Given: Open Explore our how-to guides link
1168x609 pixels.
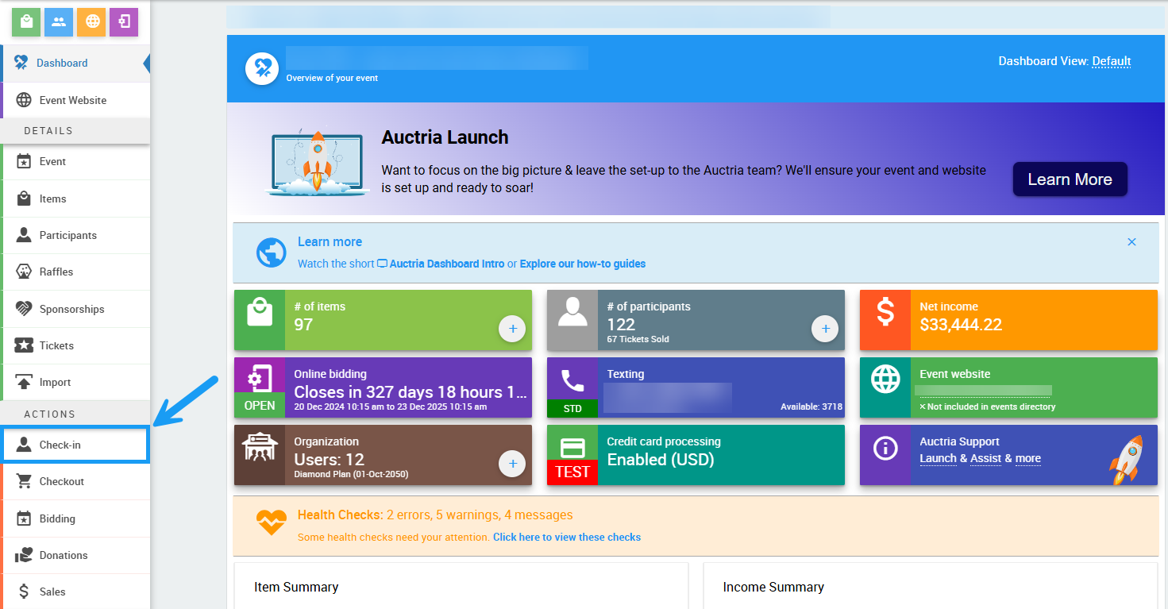Looking at the screenshot, I should pos(582,264).
